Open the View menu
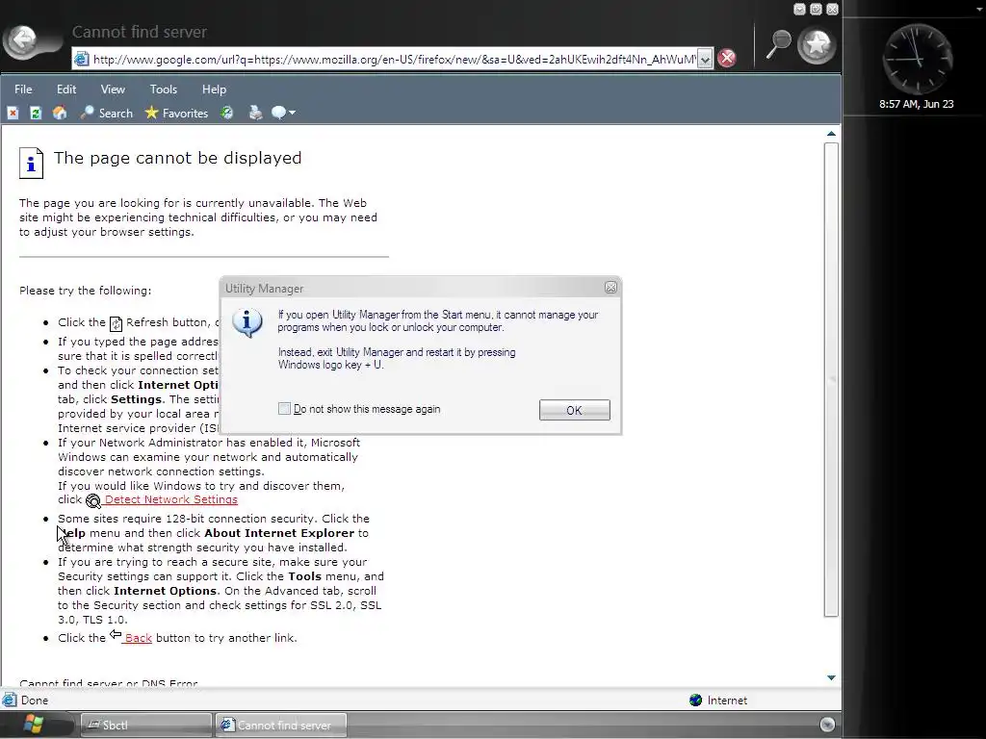Image resolution: width=986 pixels, height=739 pixels. pyautogui.click(x=113, y=89)
